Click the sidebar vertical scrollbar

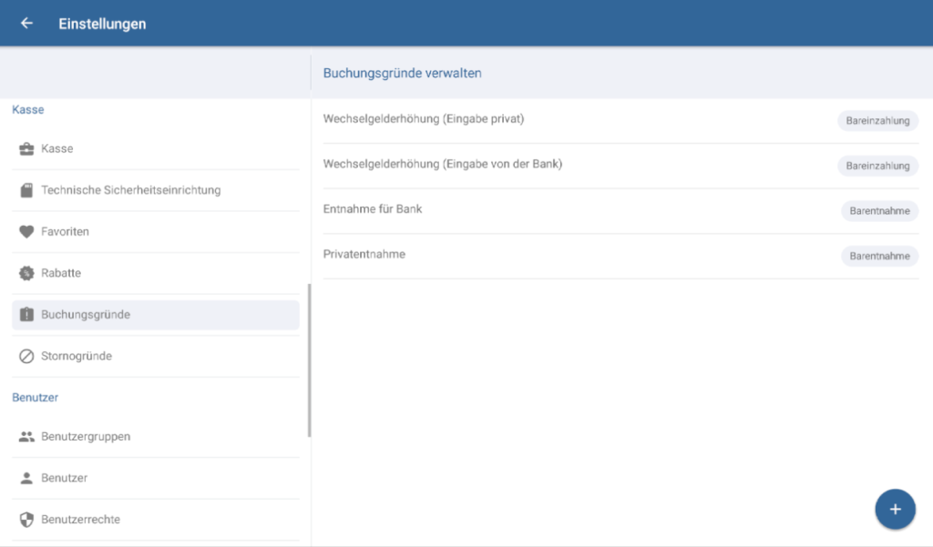(x=309, y=360)
